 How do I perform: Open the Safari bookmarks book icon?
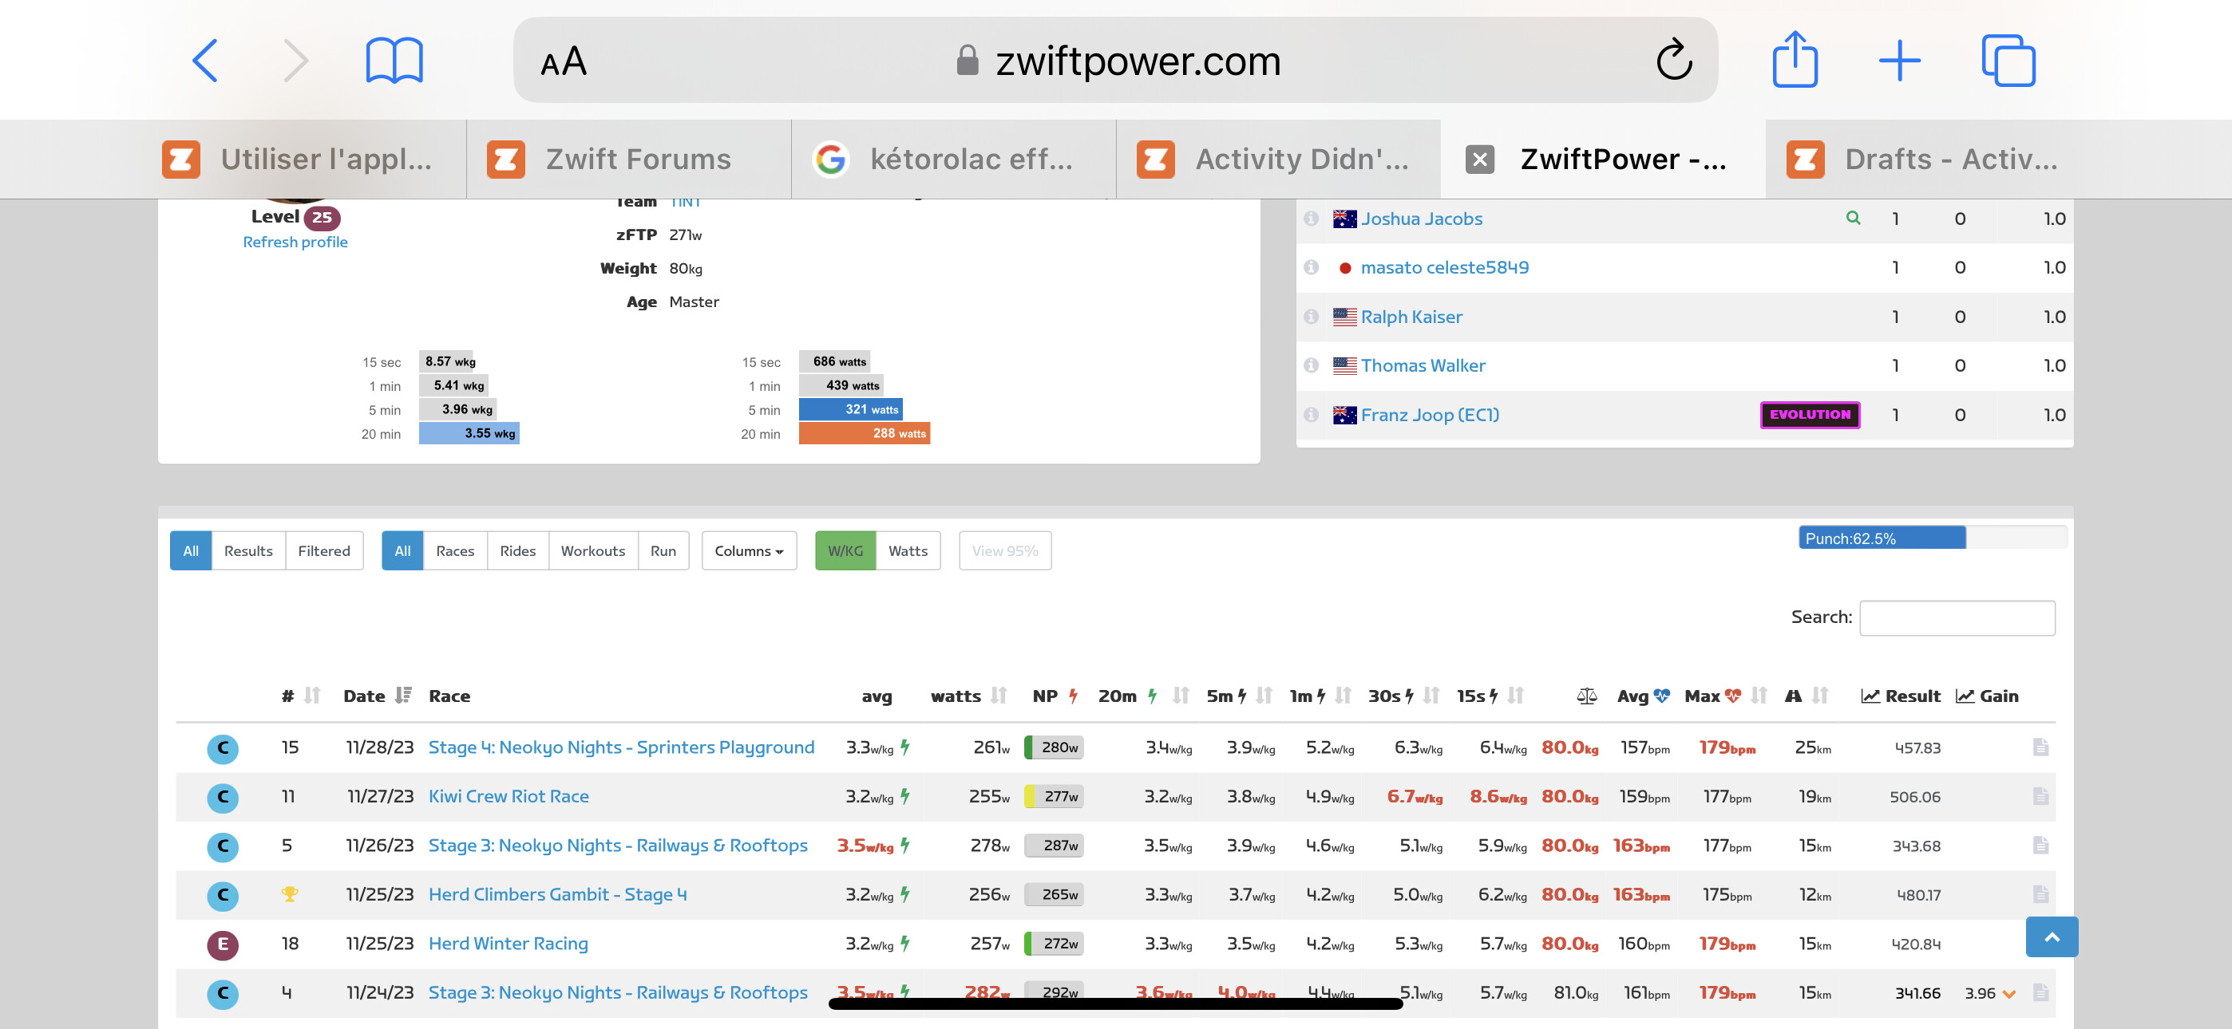click(394, 61)
